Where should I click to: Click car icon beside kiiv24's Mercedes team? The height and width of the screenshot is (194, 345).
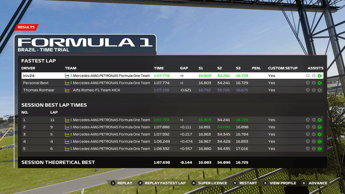coord(67,76)
